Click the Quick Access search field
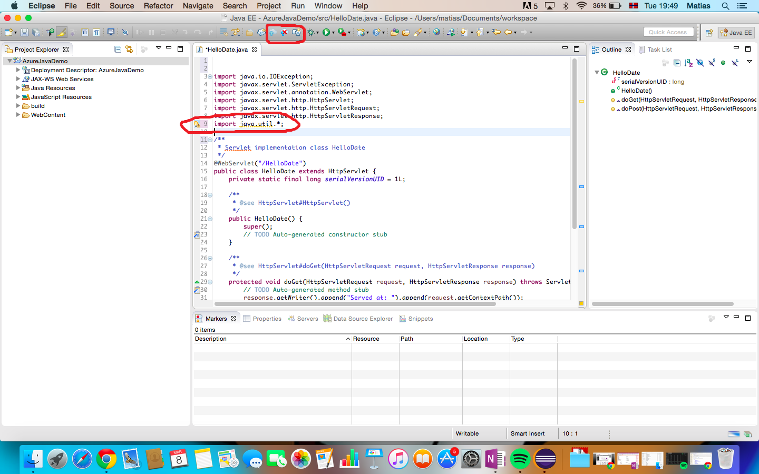Image resolution: width=759 pixels, height=474 pixels. click(668, 32)
